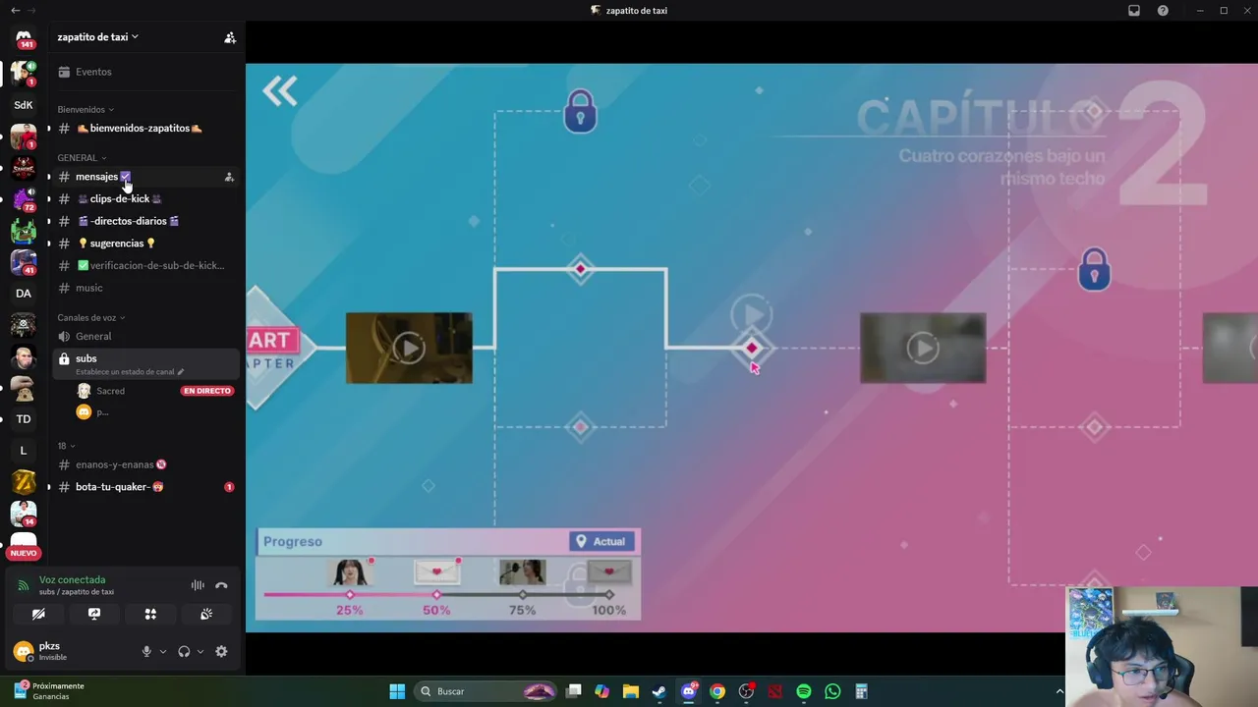Open headphone output options arrow
The image size is (1258, 707).
click(200, 651)
